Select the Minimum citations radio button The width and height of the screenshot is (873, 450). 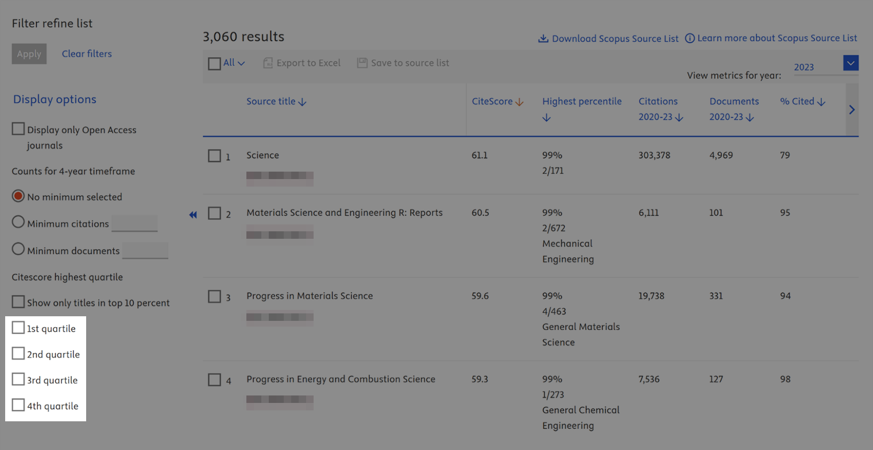(18, 223)
